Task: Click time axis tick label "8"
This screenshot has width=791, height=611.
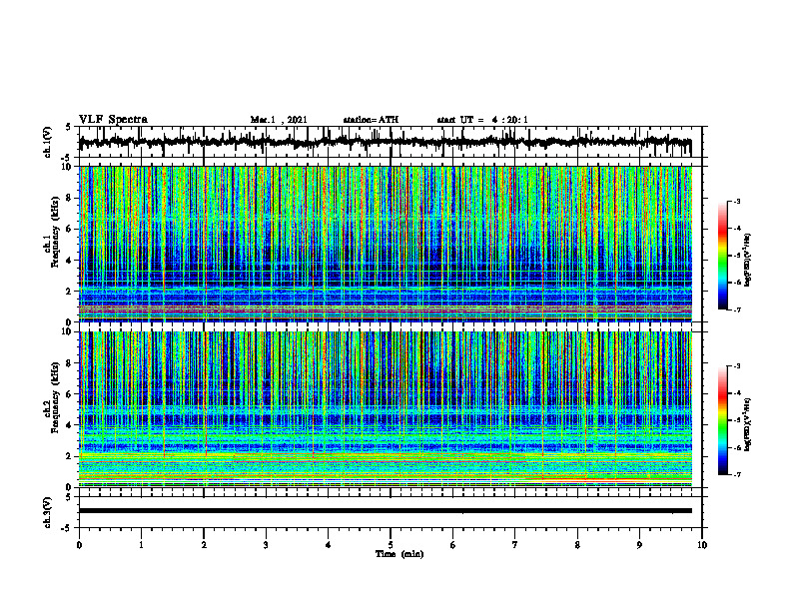Action: point(577,545)
